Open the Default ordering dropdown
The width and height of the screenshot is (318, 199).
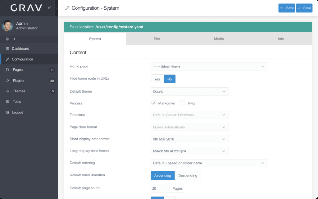pyautogui.click(x=209, y=163)
